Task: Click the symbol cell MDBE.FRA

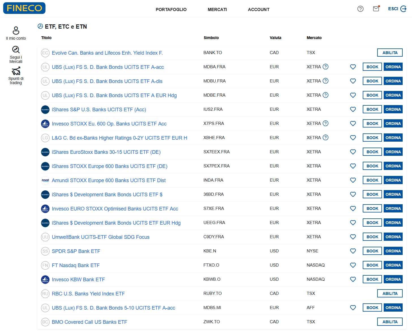Action: 214,95
